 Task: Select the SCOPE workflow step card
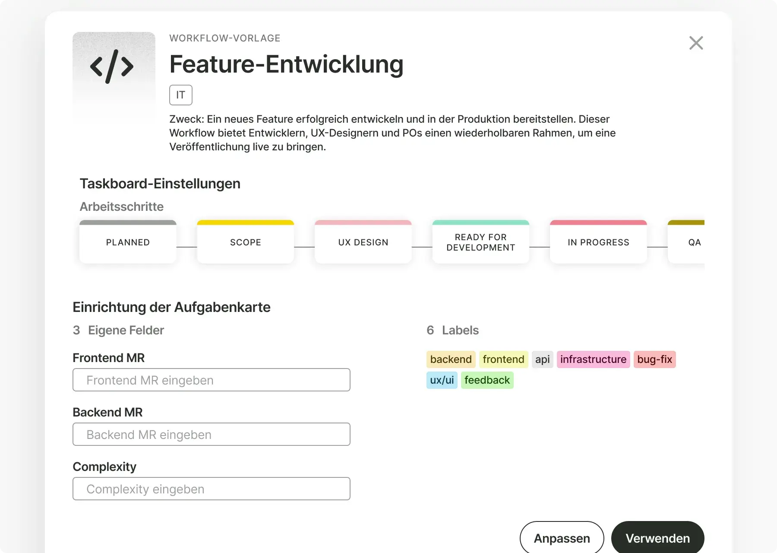click(x=245, y=242)
